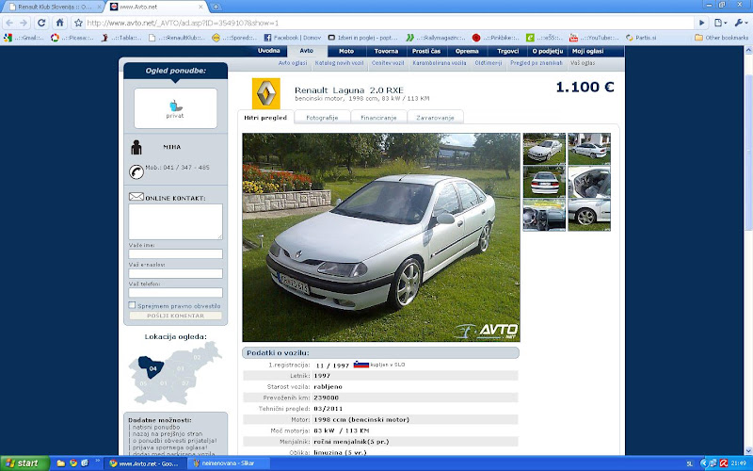
Task: Open the Windows start button
Action: point(25,463)
